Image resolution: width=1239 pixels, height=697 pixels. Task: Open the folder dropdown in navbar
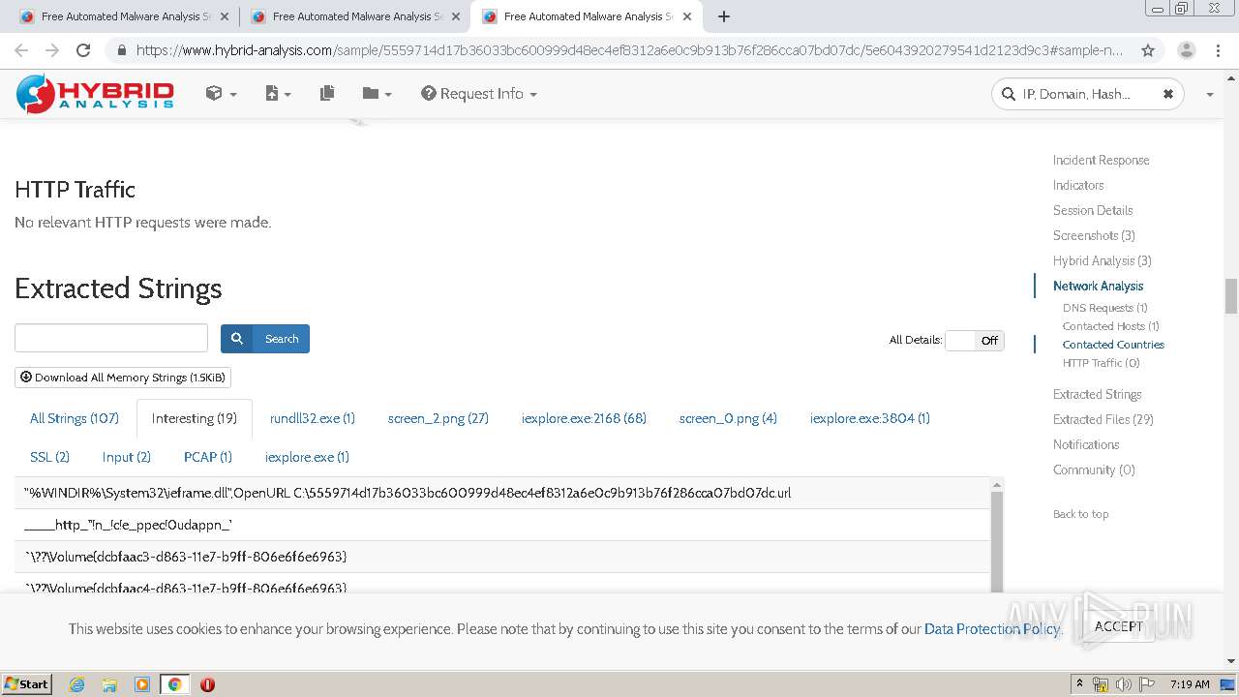tap(377, 94)
